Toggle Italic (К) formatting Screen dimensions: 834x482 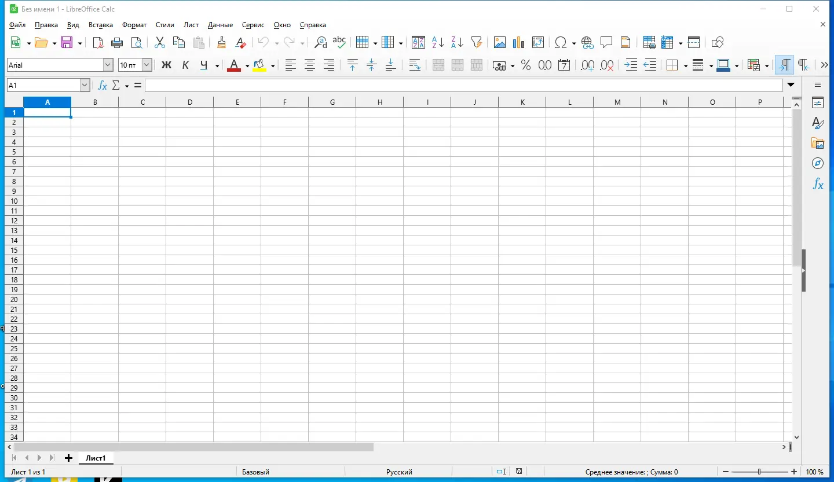(x=185, y=65)
